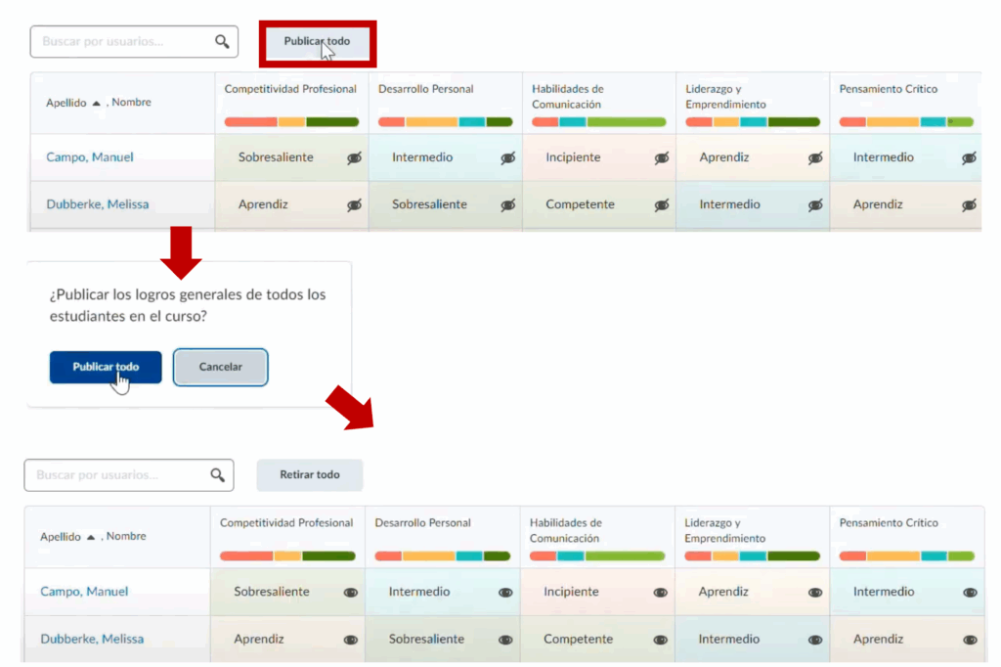Sort by Apellido arrow in table below Publicar todo
The image size is (1001, 667).
coord(96,103)
